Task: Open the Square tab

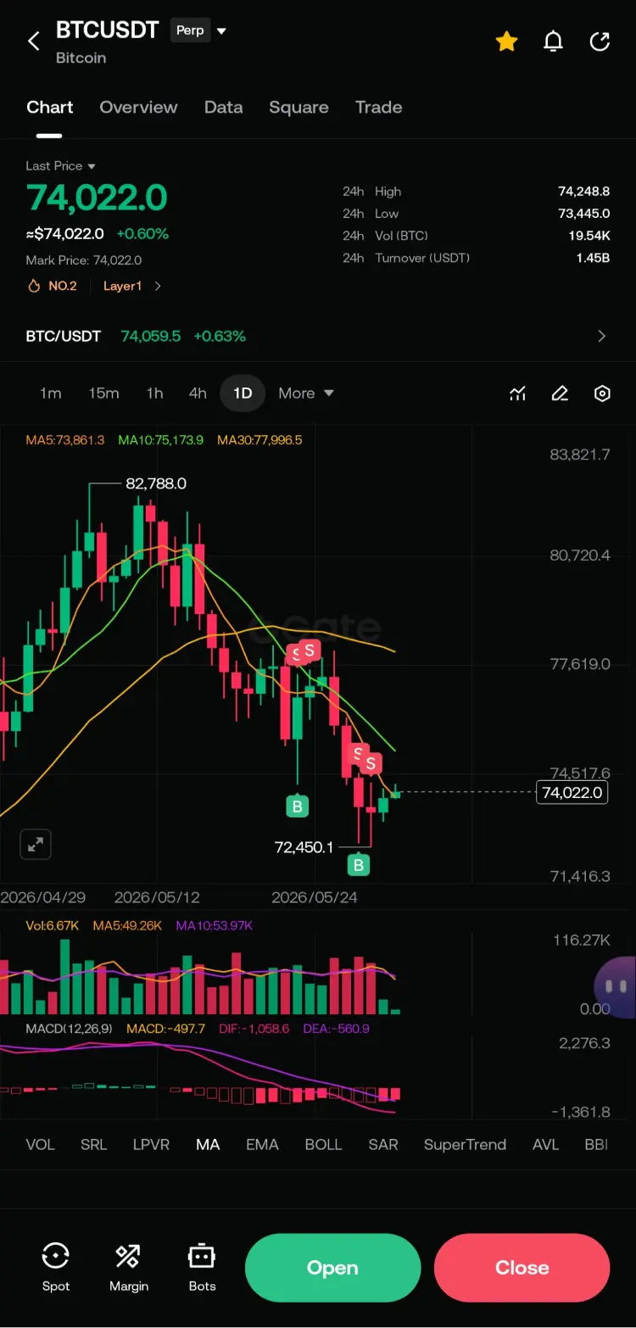Action: click(298, 107)
